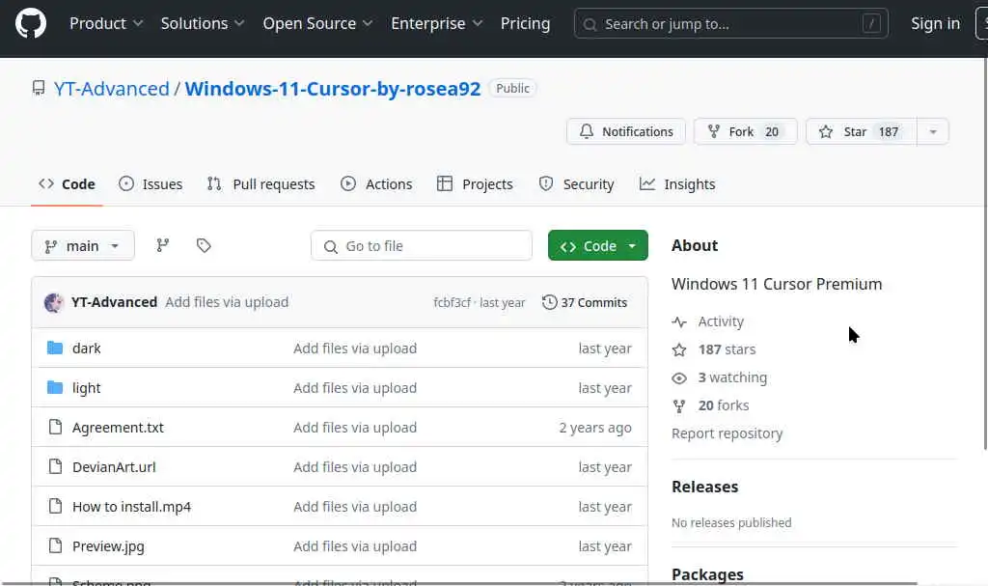Screen dimensions: 988x586
Task: Open the DevianArt.url file name
Action: coord(114,467)
